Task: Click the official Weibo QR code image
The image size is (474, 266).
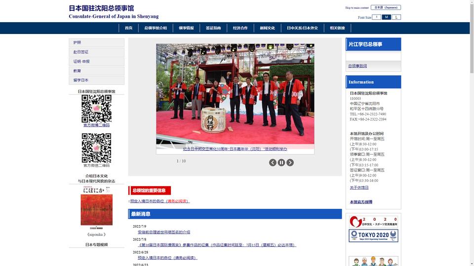Action: click(96, 108)
